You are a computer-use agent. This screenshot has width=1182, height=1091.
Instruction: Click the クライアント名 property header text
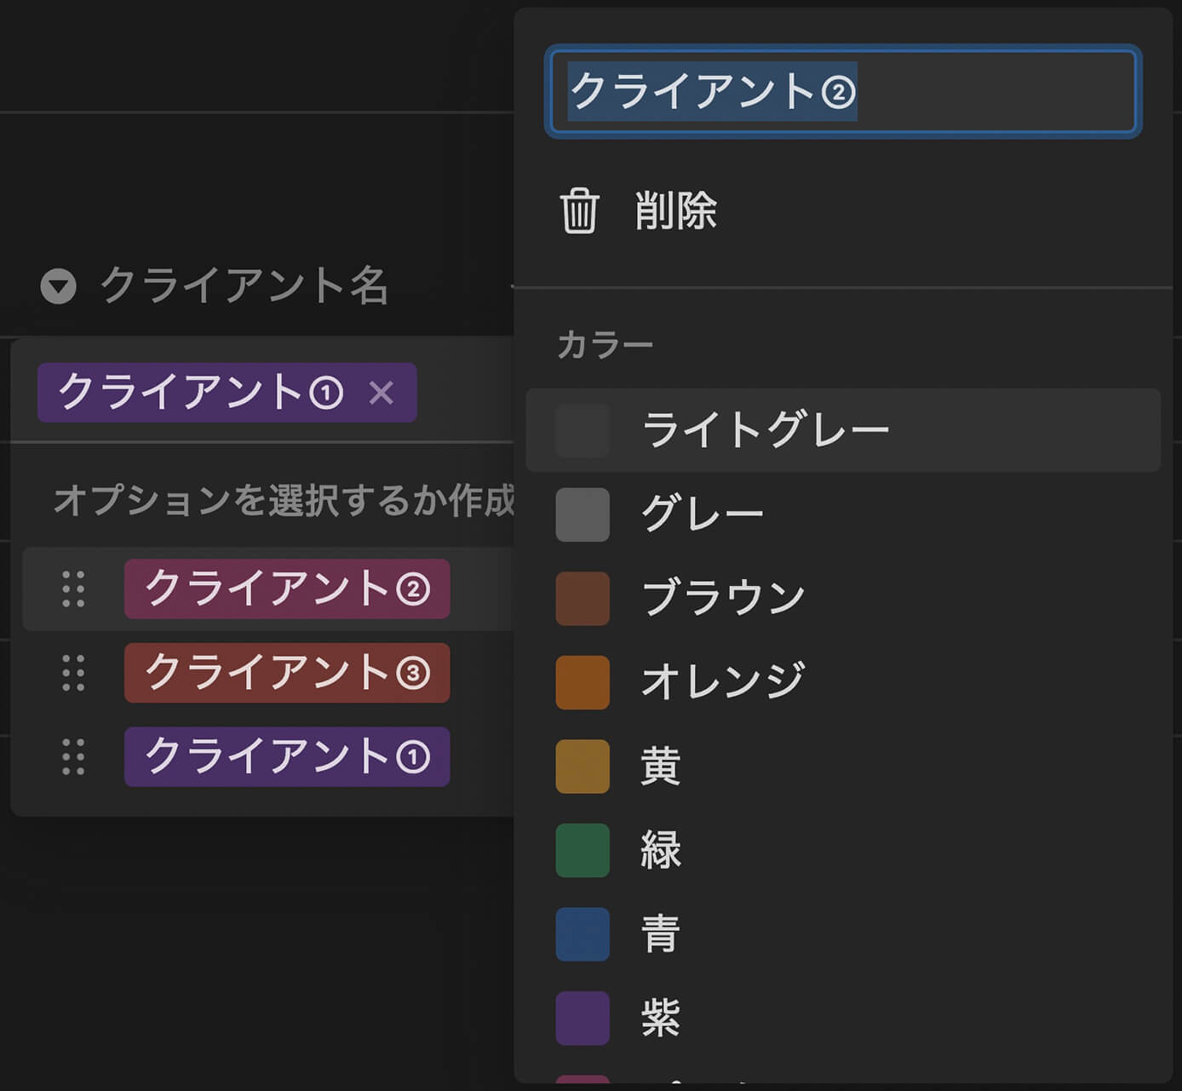(245, 286)
